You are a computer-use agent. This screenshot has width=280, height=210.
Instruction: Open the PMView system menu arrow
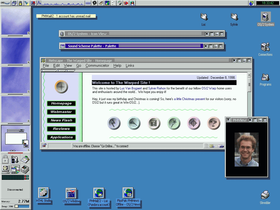[x=228, y=120]
